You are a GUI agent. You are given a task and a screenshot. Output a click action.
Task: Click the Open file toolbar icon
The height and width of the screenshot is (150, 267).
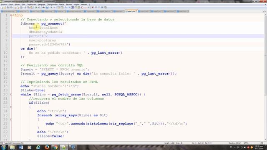tap(5, 7)
